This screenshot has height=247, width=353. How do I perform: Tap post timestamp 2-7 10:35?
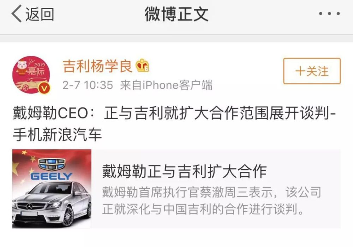pyautogui.click(x=88, y=85)
